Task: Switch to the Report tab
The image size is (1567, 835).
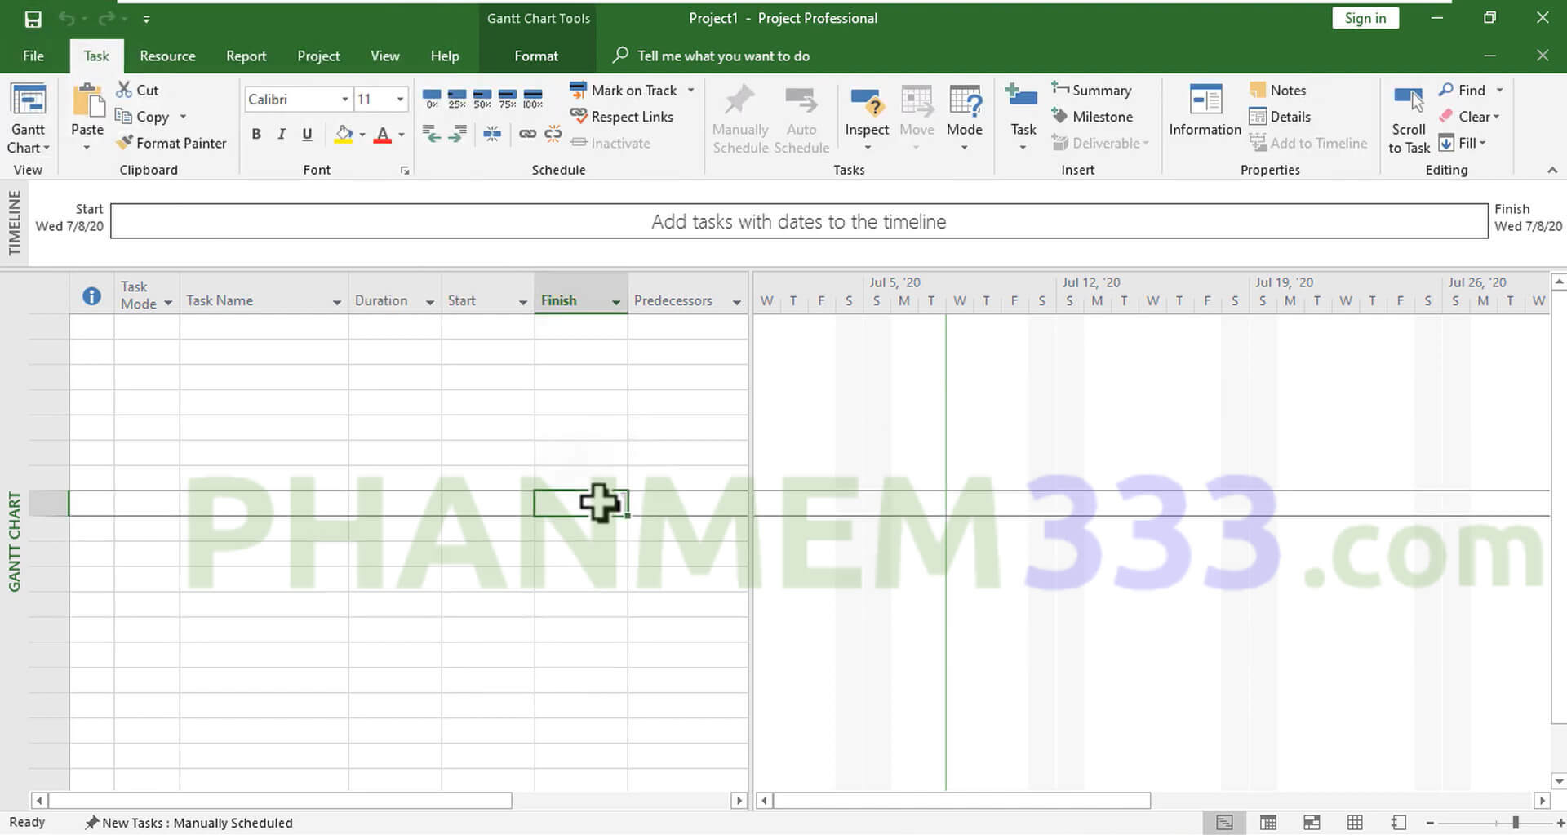Action: pos(246,56)
